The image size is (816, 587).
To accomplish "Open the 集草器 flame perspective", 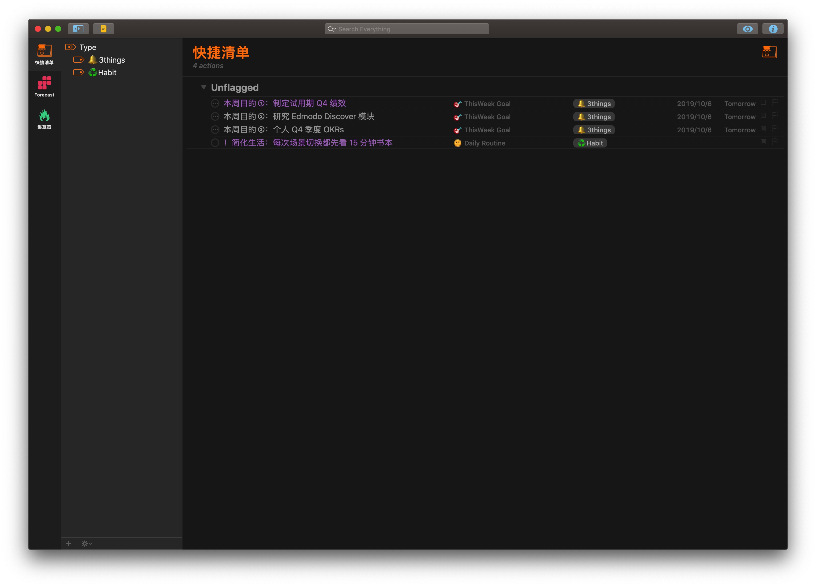I will 44,119.
